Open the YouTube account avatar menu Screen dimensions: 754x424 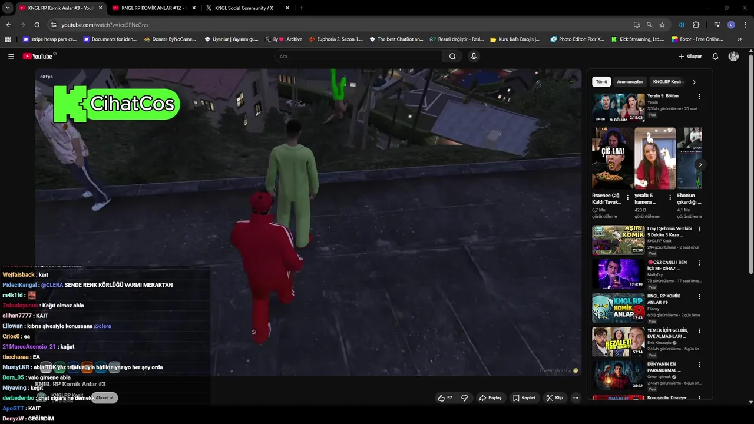(733, 57)
